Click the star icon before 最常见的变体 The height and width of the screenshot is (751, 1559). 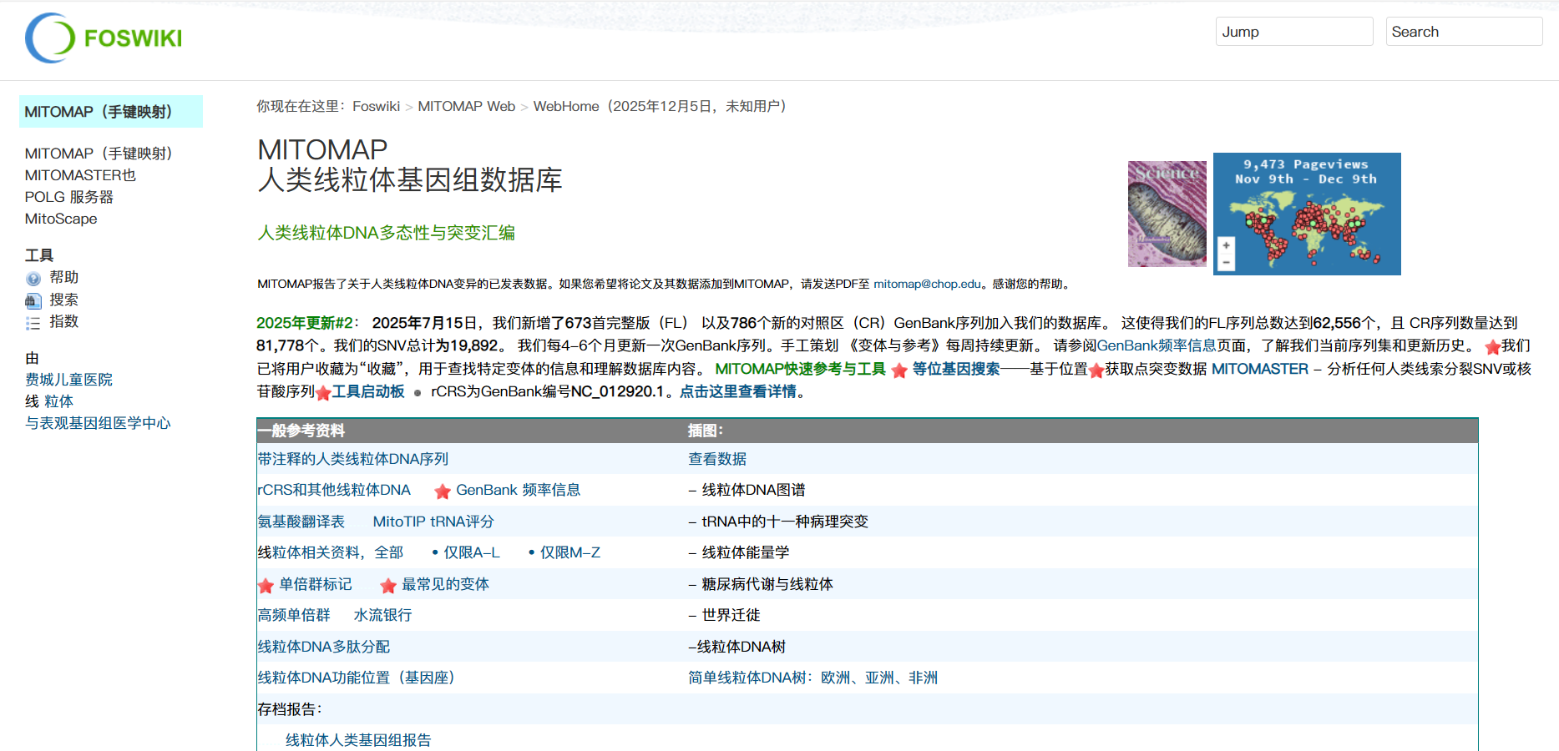pos(388,586)
